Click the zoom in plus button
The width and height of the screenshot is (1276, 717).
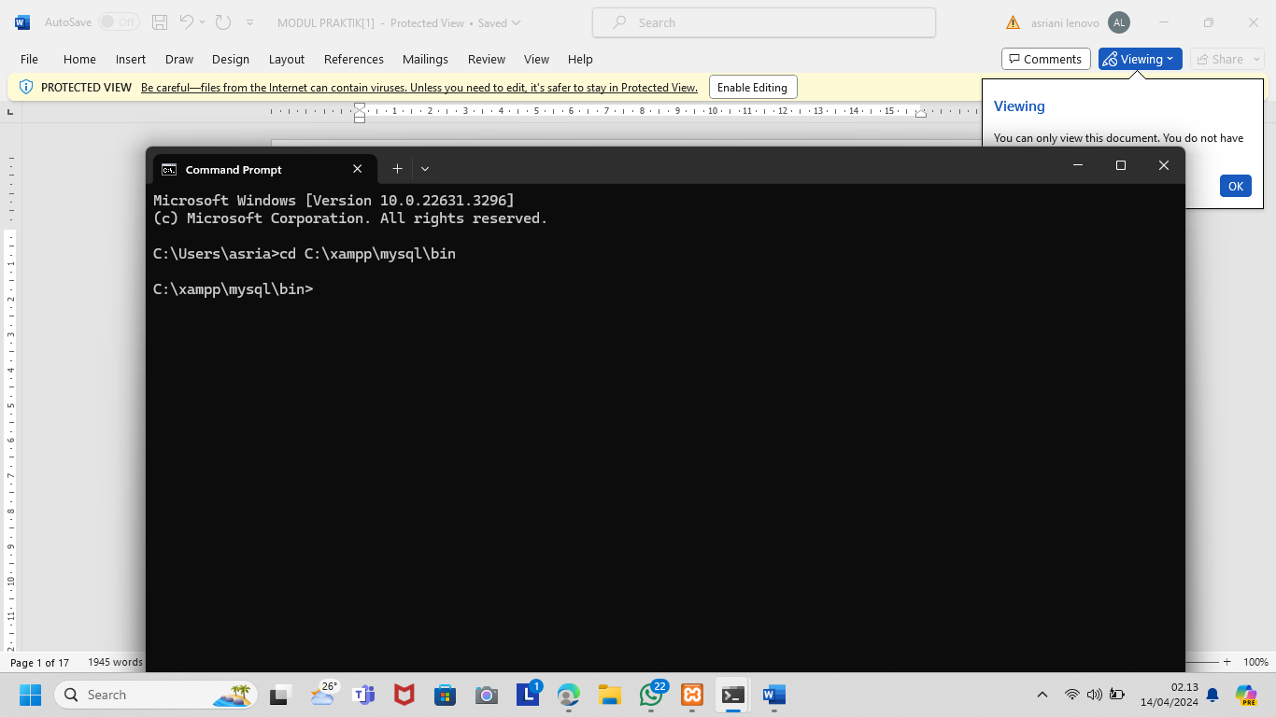coord(1226,662)
